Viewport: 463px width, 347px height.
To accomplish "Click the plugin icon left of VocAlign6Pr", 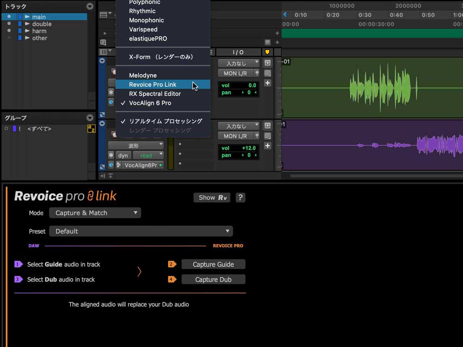I will pos(119,165).
